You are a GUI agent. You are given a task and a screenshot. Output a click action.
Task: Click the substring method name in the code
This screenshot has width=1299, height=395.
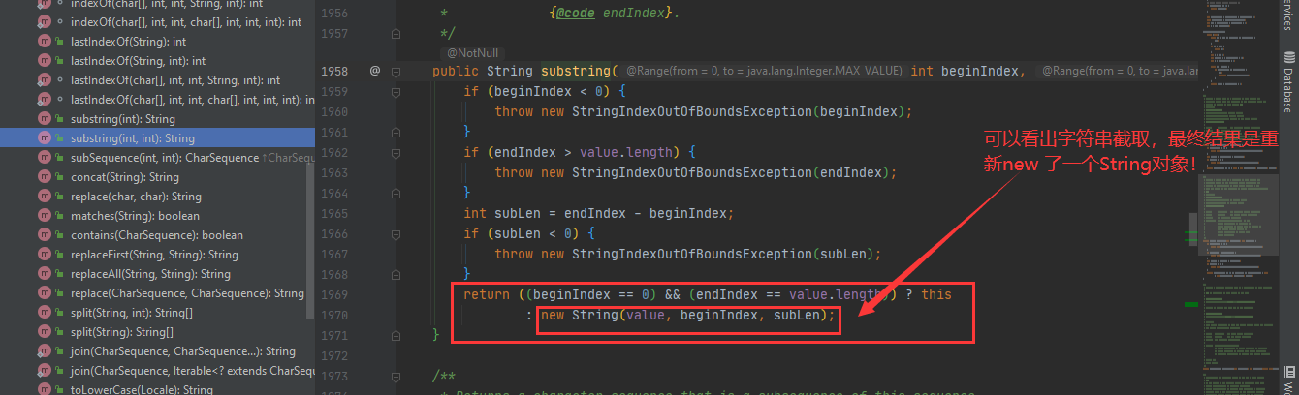coord(576,72)
